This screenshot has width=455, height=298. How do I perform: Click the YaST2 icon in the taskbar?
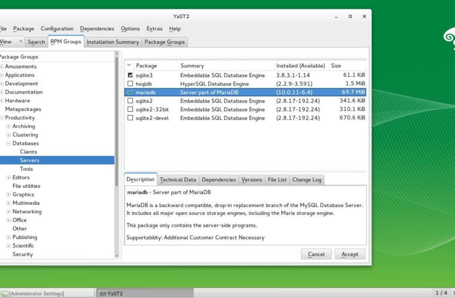tap(103, 293)
